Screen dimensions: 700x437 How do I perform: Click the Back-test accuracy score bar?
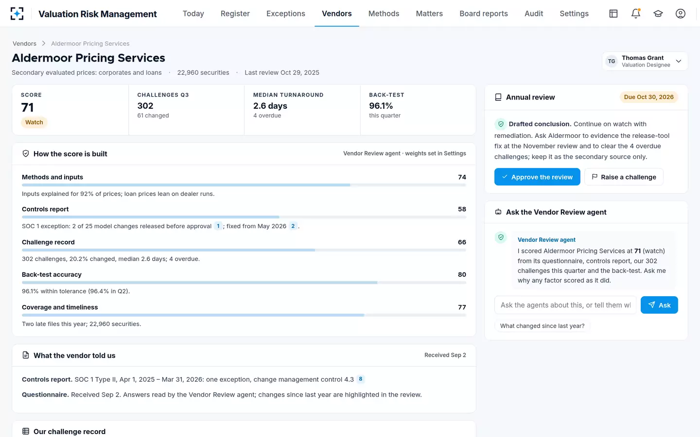(244, 283)
